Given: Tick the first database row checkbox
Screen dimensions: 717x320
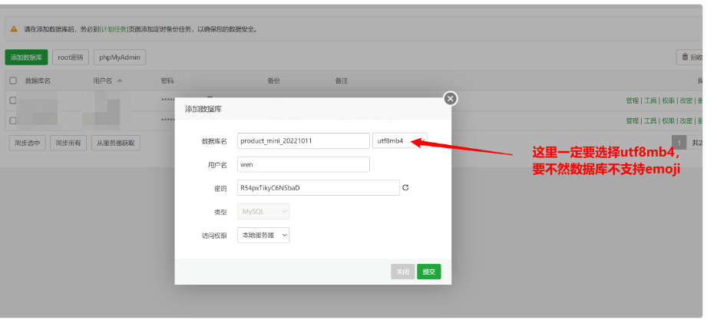Looking at the screenshot, I should (13, 101).
